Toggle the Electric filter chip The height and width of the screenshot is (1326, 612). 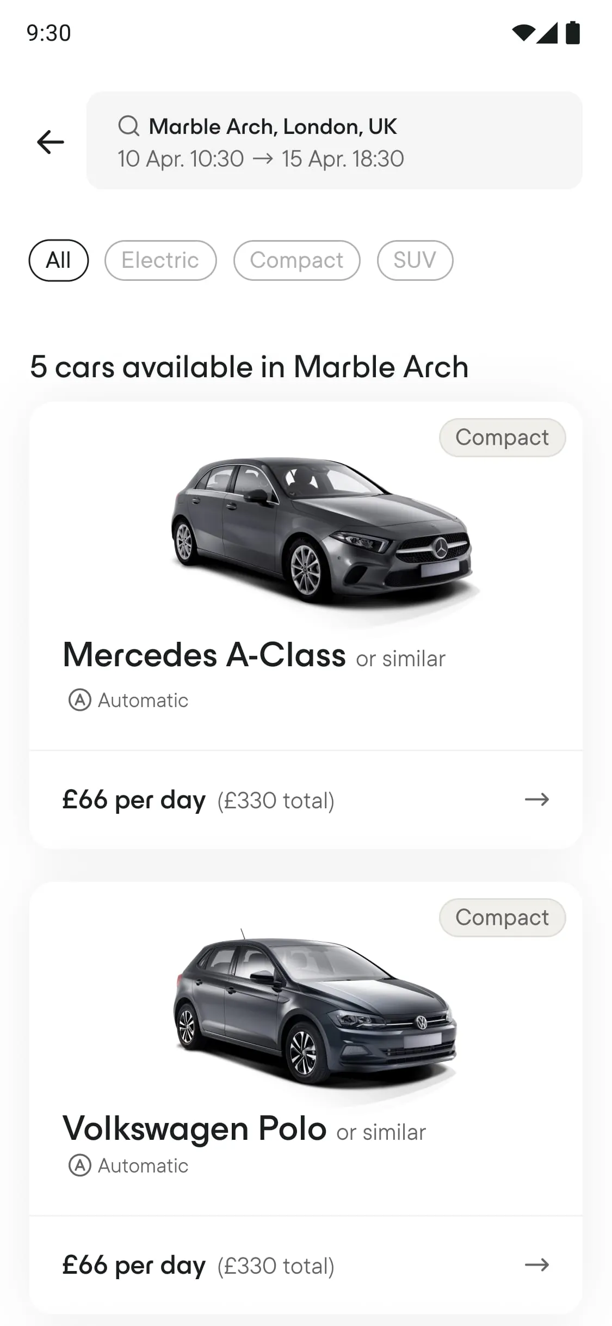pos(160,260)
